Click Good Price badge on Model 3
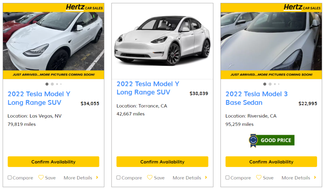Viewport: 323px width, 188px height. click(272, 140)
